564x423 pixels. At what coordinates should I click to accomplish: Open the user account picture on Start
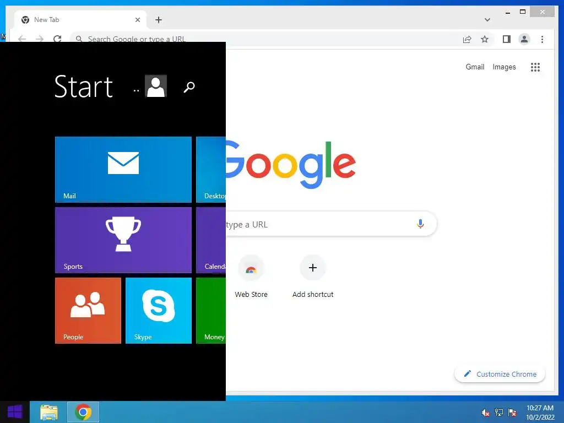coord(156,86)
